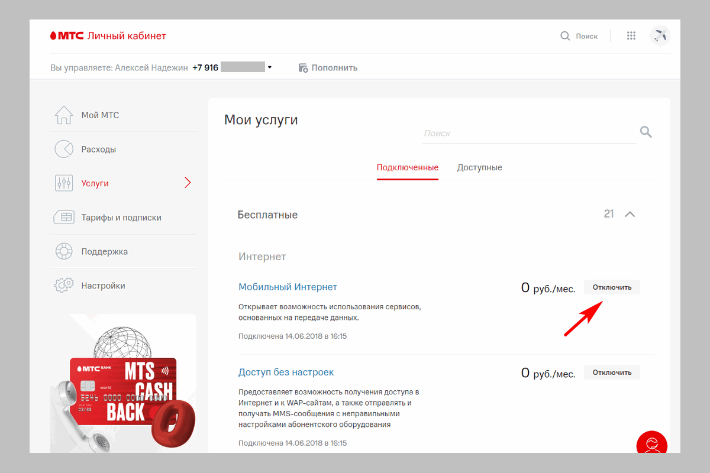Click the Бесплатные section title

click(x=267, y=215)
